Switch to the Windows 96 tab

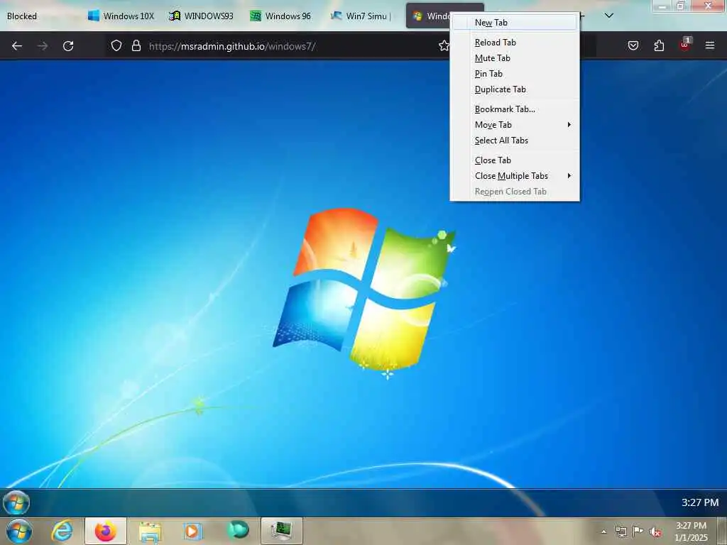click(x=283, y=16)
